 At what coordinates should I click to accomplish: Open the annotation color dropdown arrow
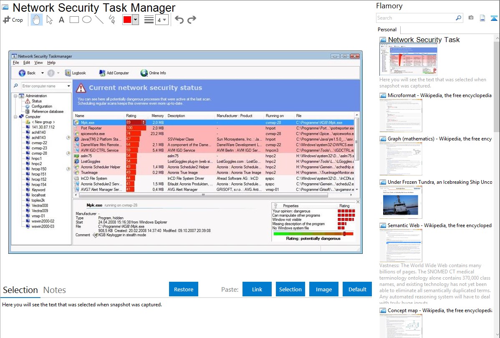click(x=136, y=20)
